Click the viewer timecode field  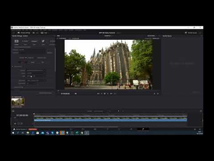[x=66, y=93]
